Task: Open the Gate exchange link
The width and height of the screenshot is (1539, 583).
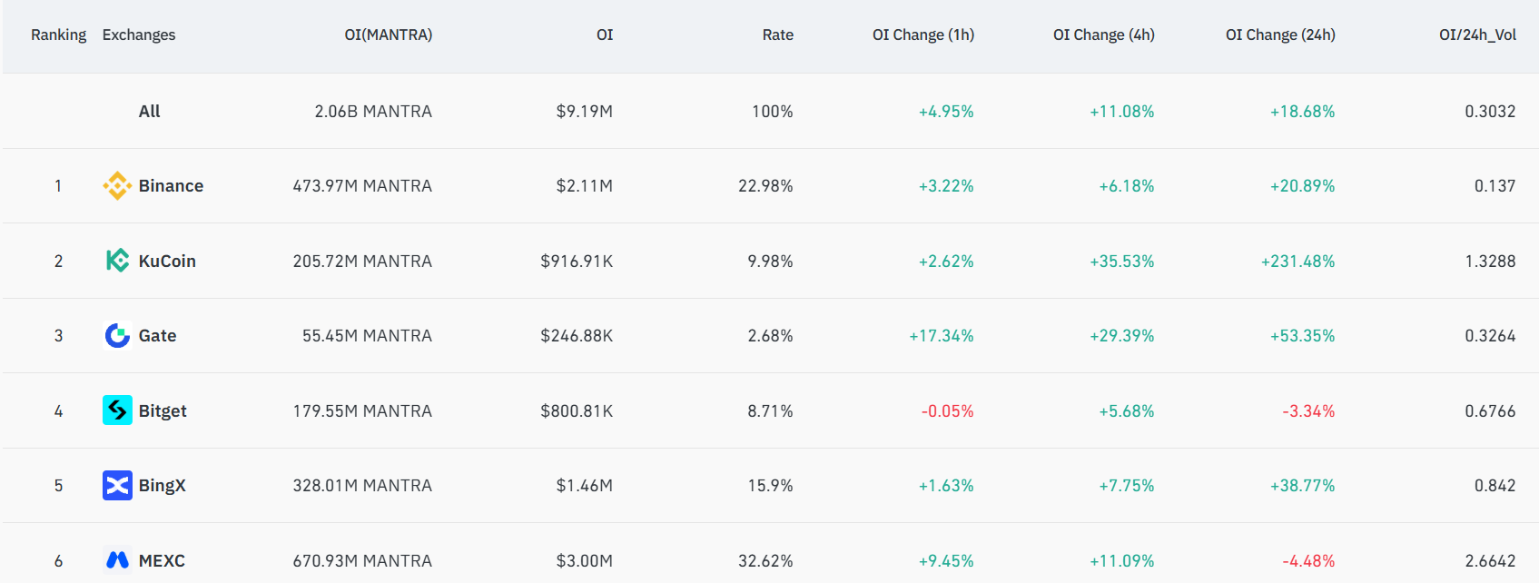Action: tap(157, 336)
